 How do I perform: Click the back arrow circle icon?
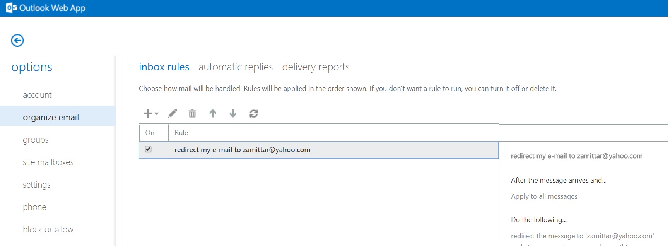coord(17,40)
